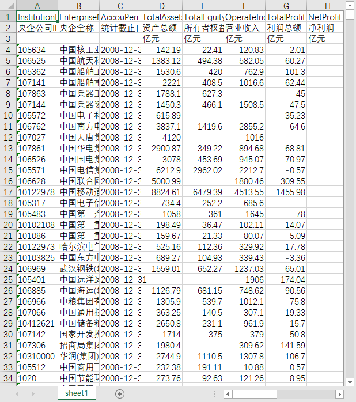The width and height of the screenshot is (356, 402).
Task: Select column H header
Action: click(325, 5)
